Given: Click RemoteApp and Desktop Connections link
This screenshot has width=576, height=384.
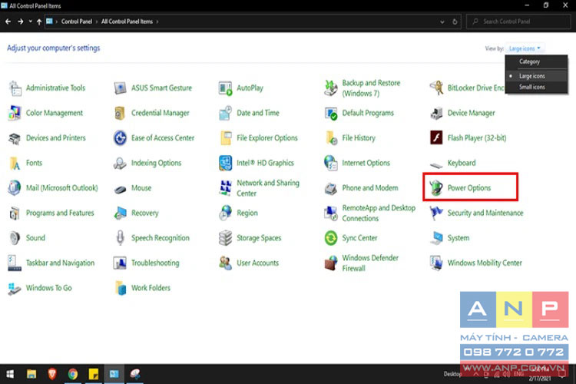Looking at the screenshot, I should (379, 214).
